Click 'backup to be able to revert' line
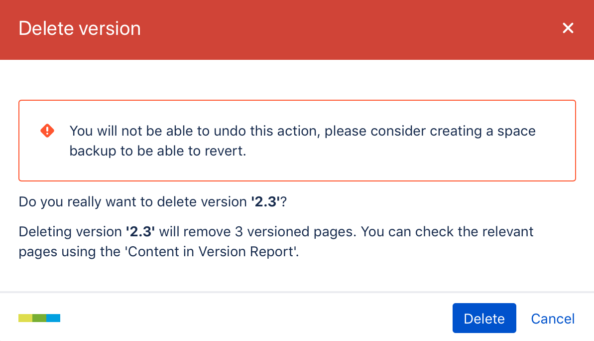The width and height of the screenshot is (594, 341). (158, 151)
